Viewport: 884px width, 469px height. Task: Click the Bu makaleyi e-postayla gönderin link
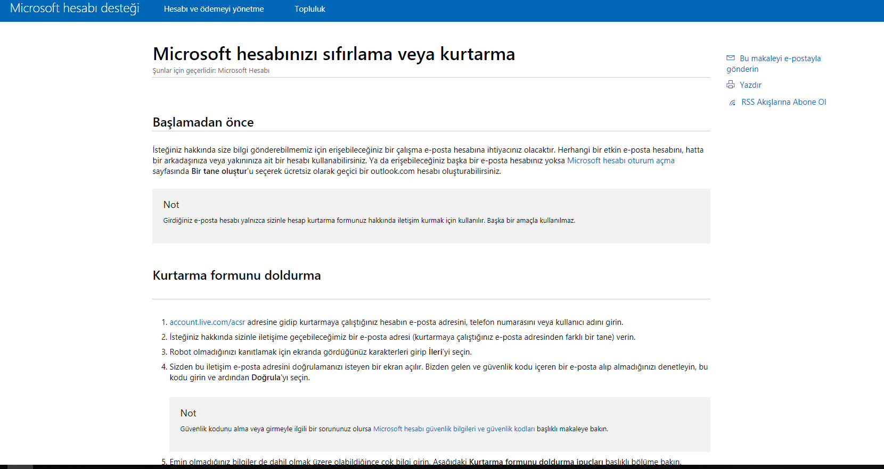pyautogui.click(x=774, y=64)
